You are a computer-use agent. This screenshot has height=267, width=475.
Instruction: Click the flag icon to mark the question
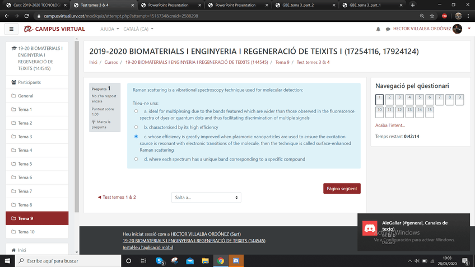tap(94, 122)
